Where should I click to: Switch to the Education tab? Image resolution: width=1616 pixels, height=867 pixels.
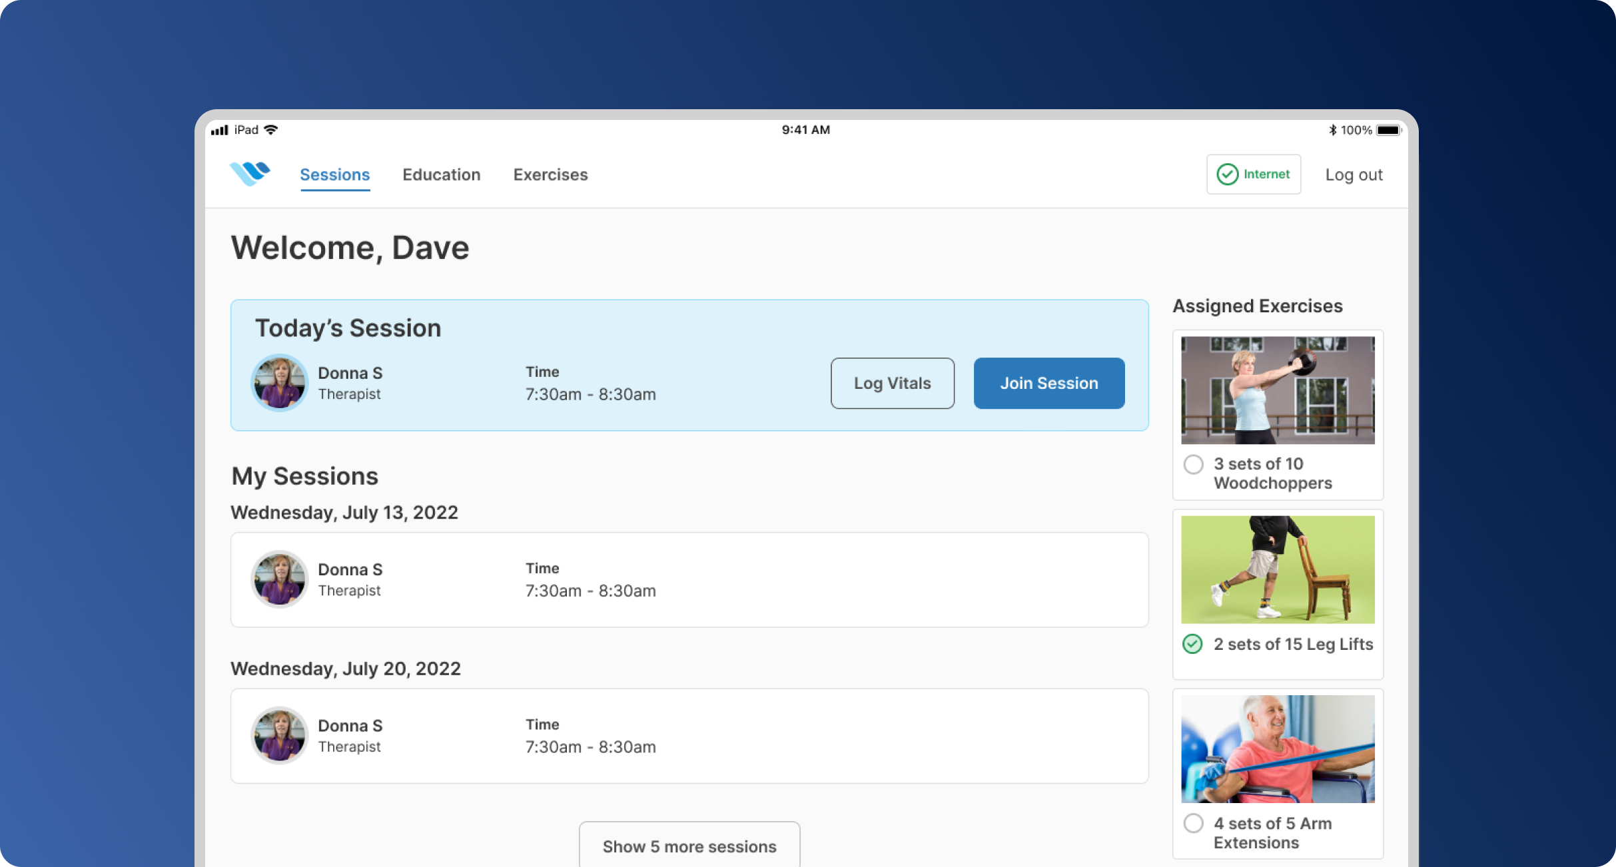(x=442, y=174)
